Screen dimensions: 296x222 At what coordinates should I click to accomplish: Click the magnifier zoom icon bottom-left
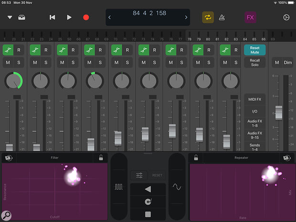pyautogui.click(x=6, y=215)
